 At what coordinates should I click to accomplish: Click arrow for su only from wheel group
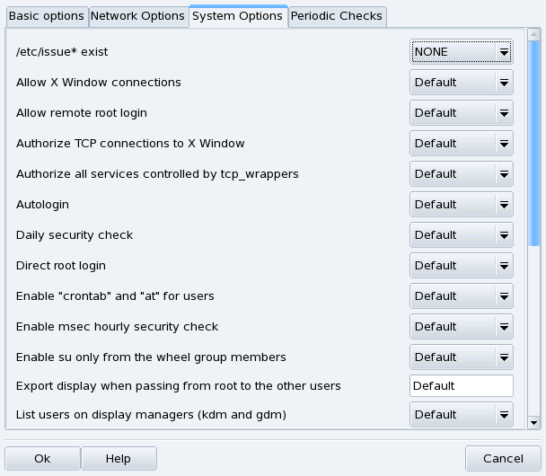504,357
